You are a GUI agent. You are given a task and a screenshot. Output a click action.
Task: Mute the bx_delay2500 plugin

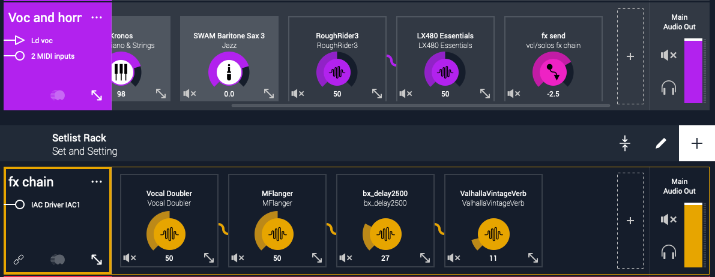(346, 258)
